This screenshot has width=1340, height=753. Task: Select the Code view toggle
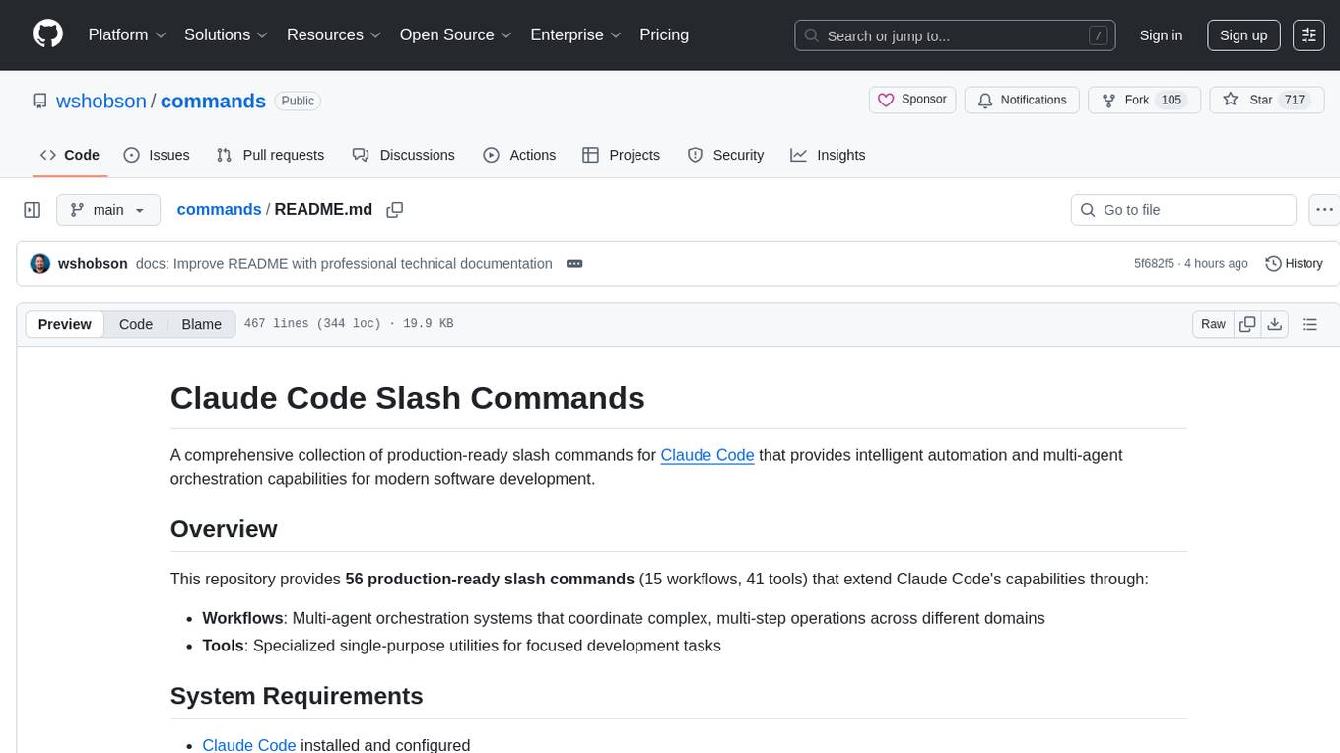click(136, 324)
